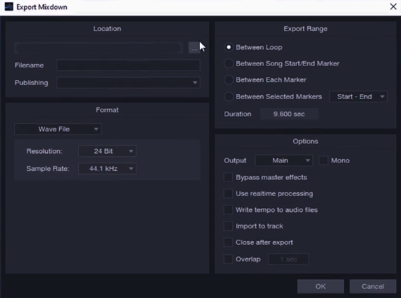The height and width of the screenshot is (298, 401).
Task: Tick Write tempo to audio files
Action: point(228,210)
